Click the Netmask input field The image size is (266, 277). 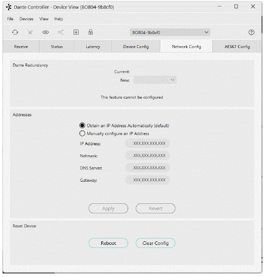point(148,155)
